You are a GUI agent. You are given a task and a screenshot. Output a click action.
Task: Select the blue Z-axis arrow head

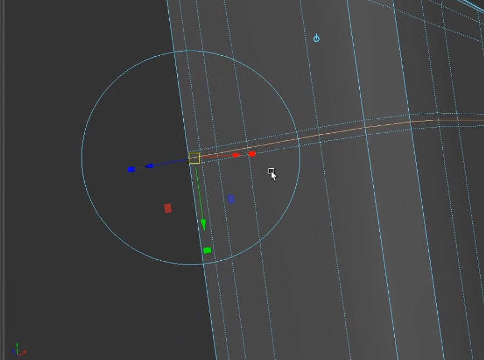[x=150, y=166]
